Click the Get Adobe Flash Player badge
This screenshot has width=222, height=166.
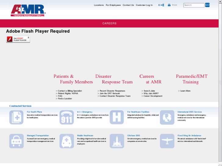(18, 39)
